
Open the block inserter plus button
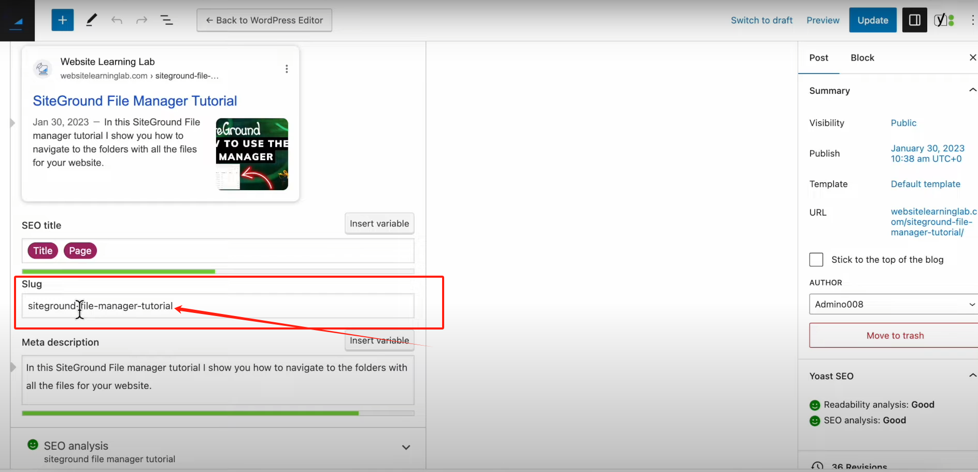point(63,20)
